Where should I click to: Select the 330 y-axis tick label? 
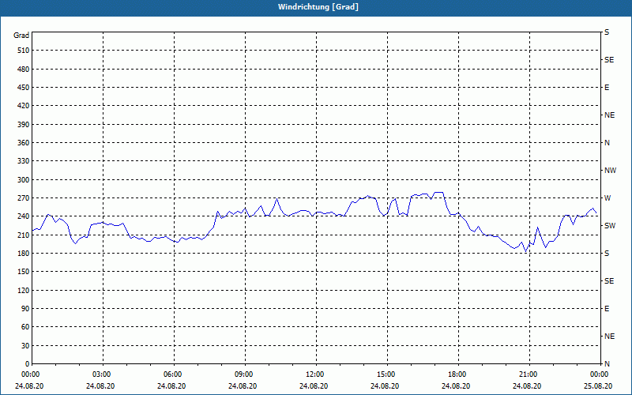click(24, 161)
